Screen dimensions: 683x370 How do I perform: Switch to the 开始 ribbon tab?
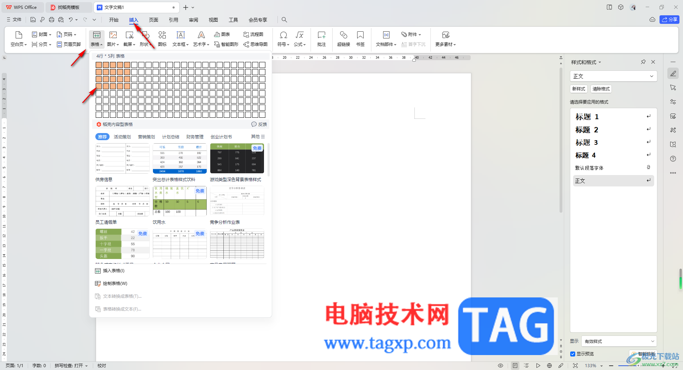[x=113, y=20]
